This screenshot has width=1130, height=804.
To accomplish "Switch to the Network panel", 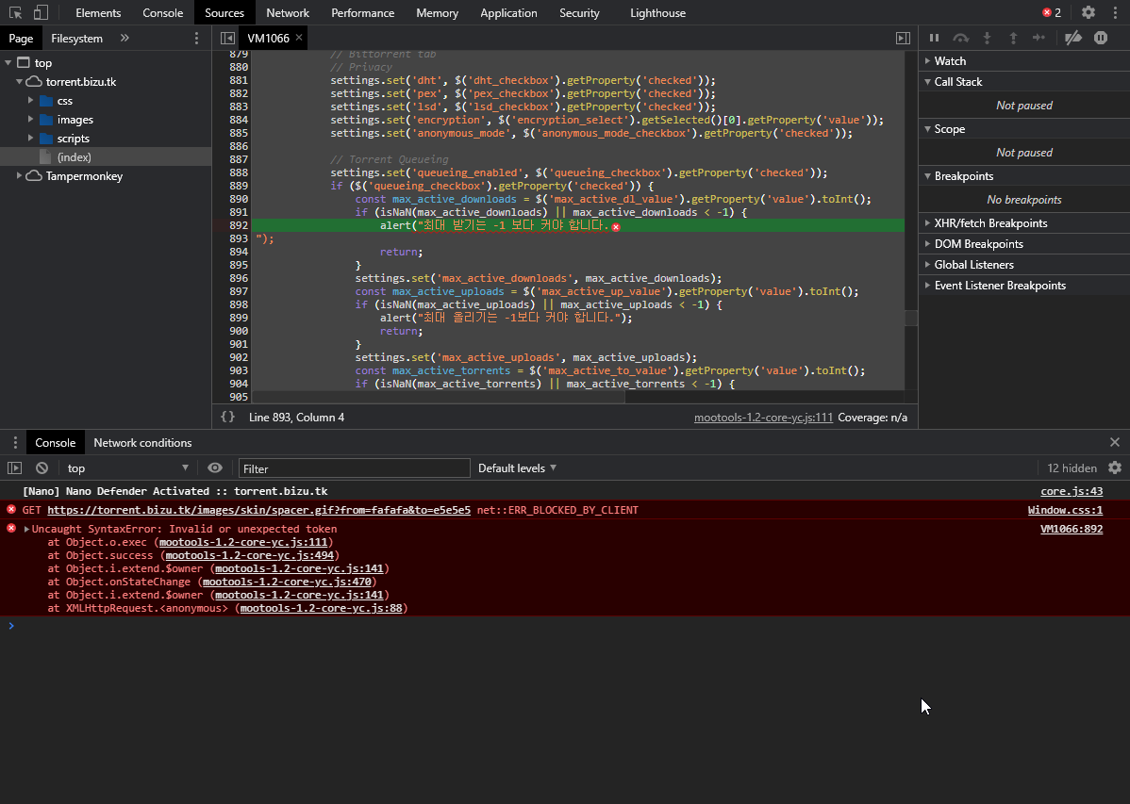I will (x=287, y=12).
